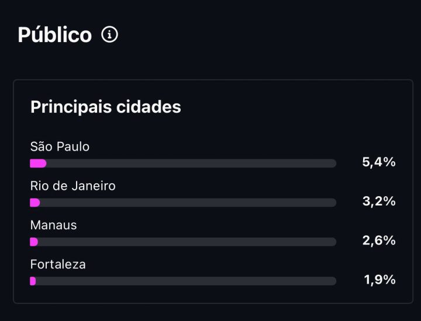Click the Rio de Janeiro gray bar track
421x321 pixels.
pos(183,203)
